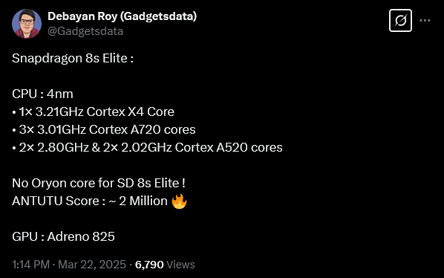Select the CPU : 4nm line
Screen dimensions: 444x278
42,94
